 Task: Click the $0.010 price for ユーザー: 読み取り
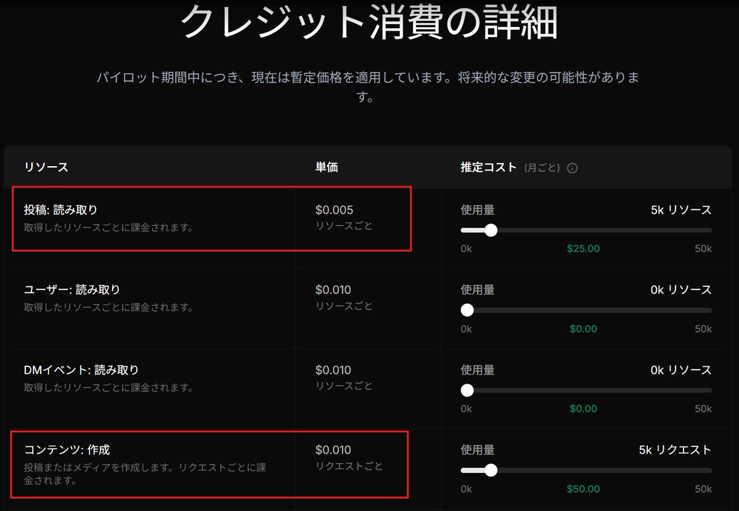(x=333, y=289)
